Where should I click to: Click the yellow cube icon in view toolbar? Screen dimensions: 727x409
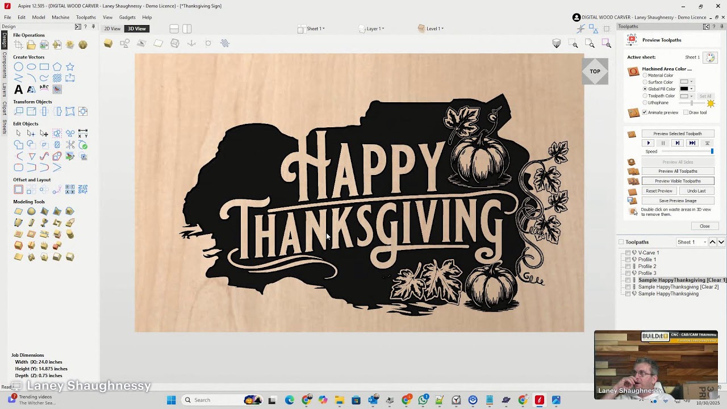click(108, 43)
